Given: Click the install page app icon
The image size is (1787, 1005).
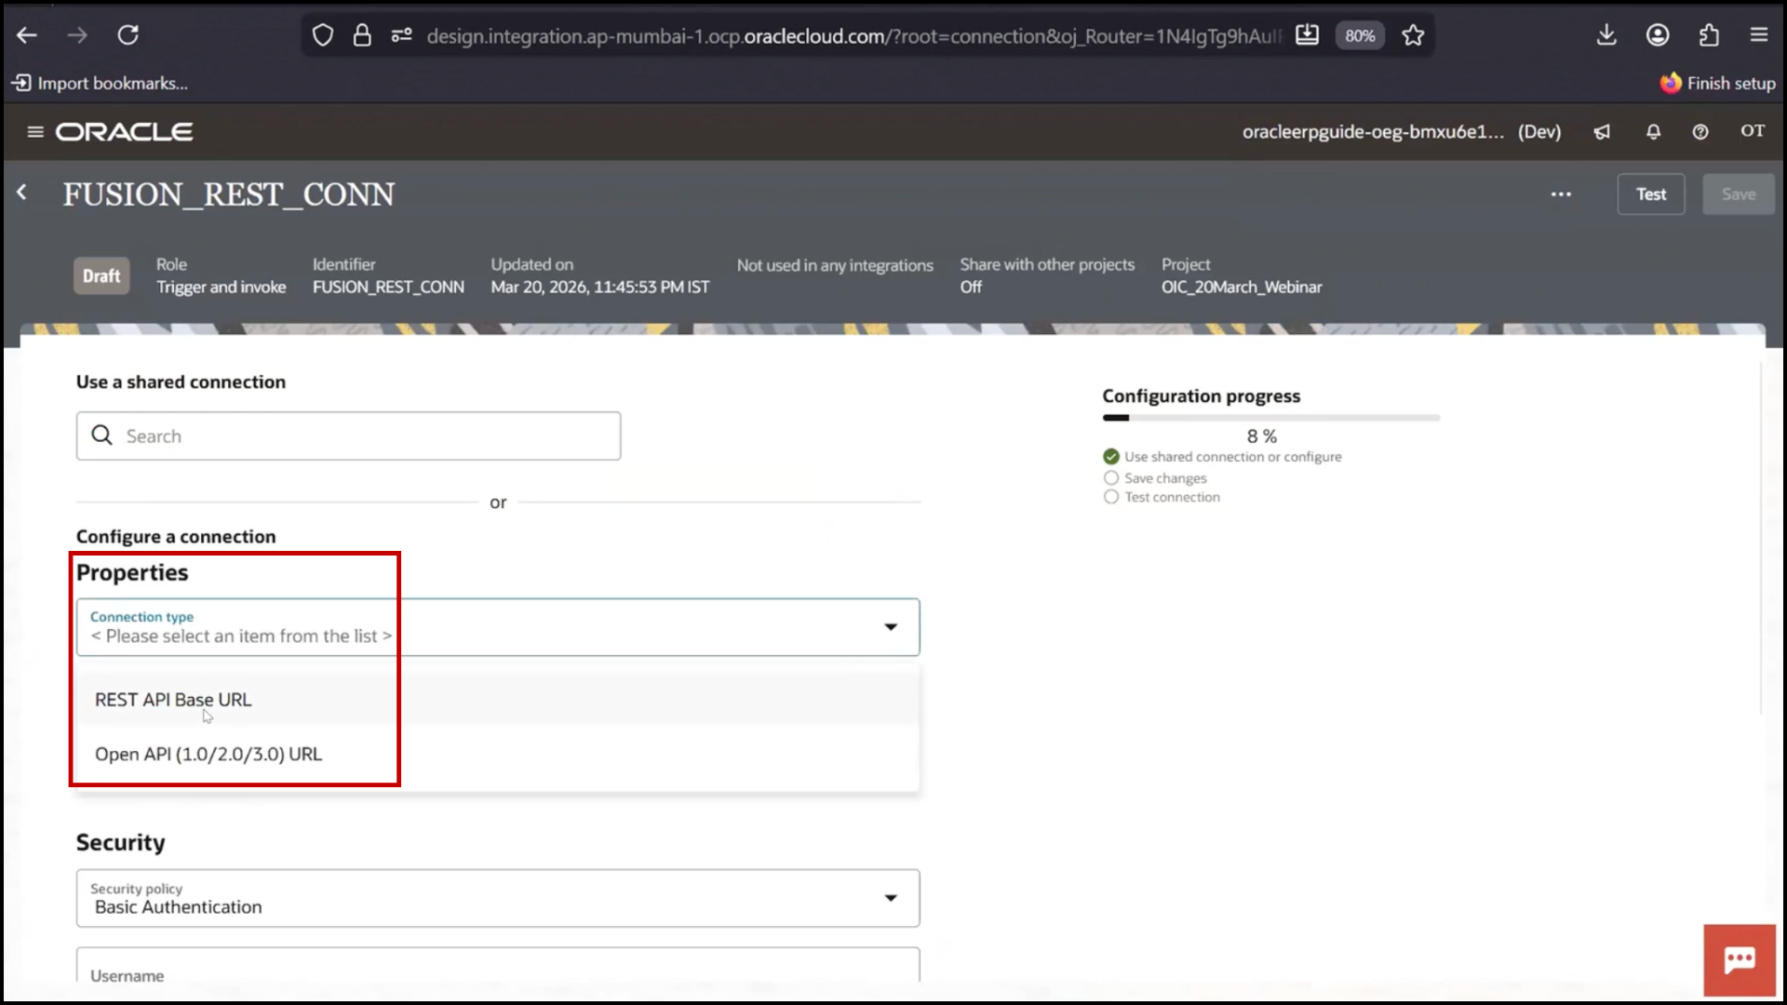Looking at the screenshot, I should 1308,35.
